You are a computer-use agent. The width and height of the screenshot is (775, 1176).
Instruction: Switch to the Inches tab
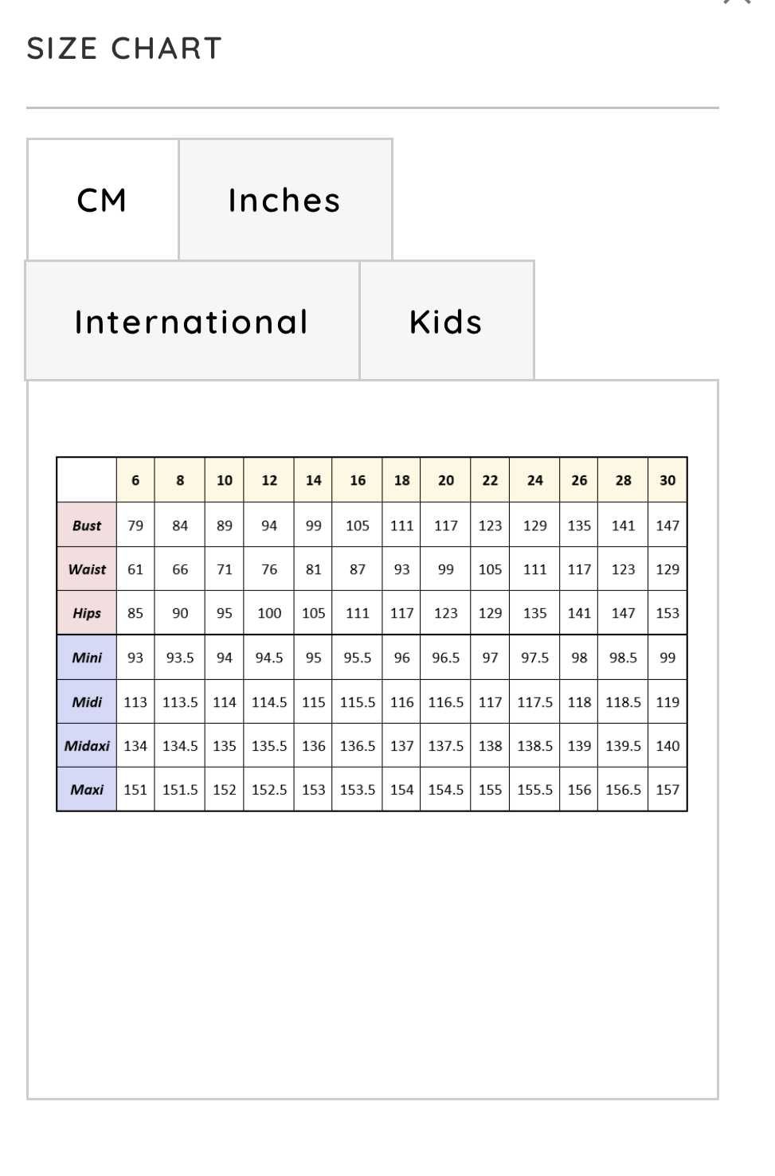[285, 200]
